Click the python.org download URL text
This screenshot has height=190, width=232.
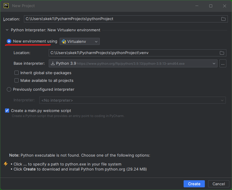(131, 64)
